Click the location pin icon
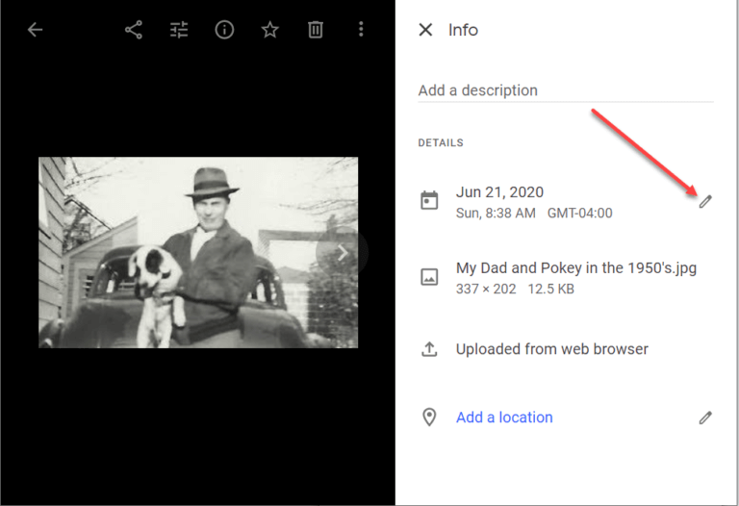 (429, 417)
